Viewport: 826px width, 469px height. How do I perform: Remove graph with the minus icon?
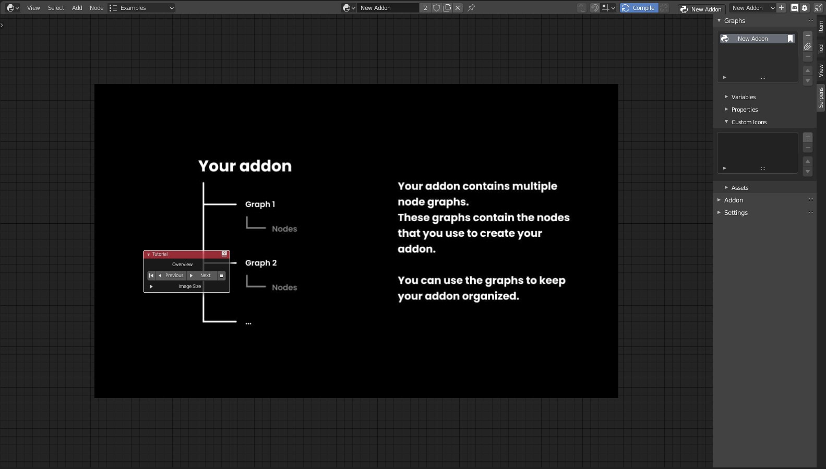(808, 57)
